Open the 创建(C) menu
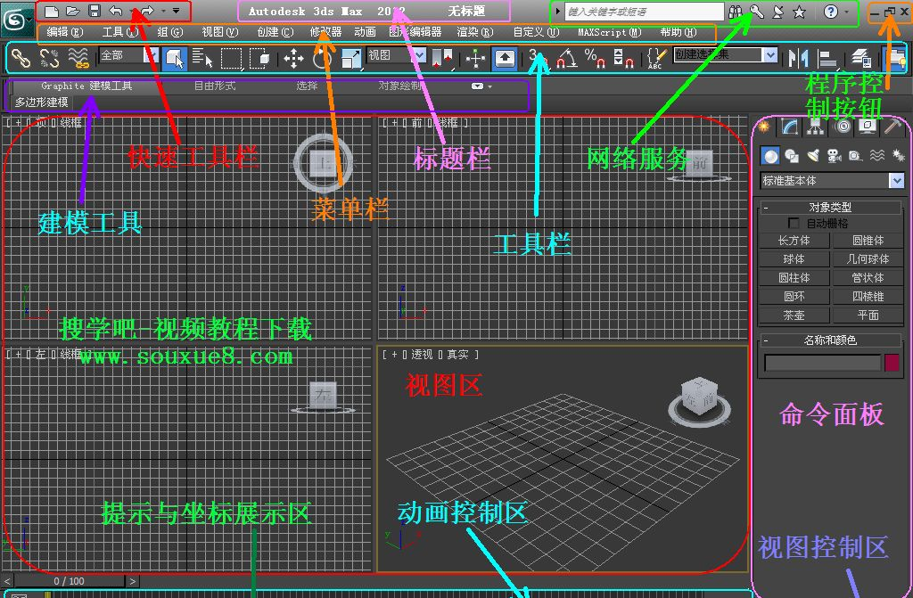The height and width of the screenshot is (598, 913). tap(276, 32)
